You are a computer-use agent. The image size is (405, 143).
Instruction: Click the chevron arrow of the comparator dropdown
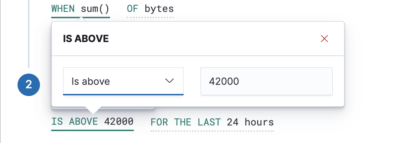click(x=170, y=81)
